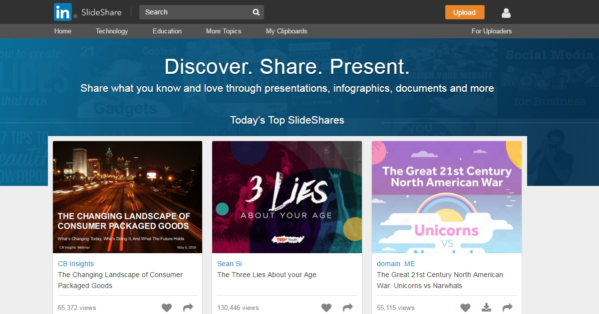
Task: Share The Three Lies About your Age
Action: tap(348, 308)
